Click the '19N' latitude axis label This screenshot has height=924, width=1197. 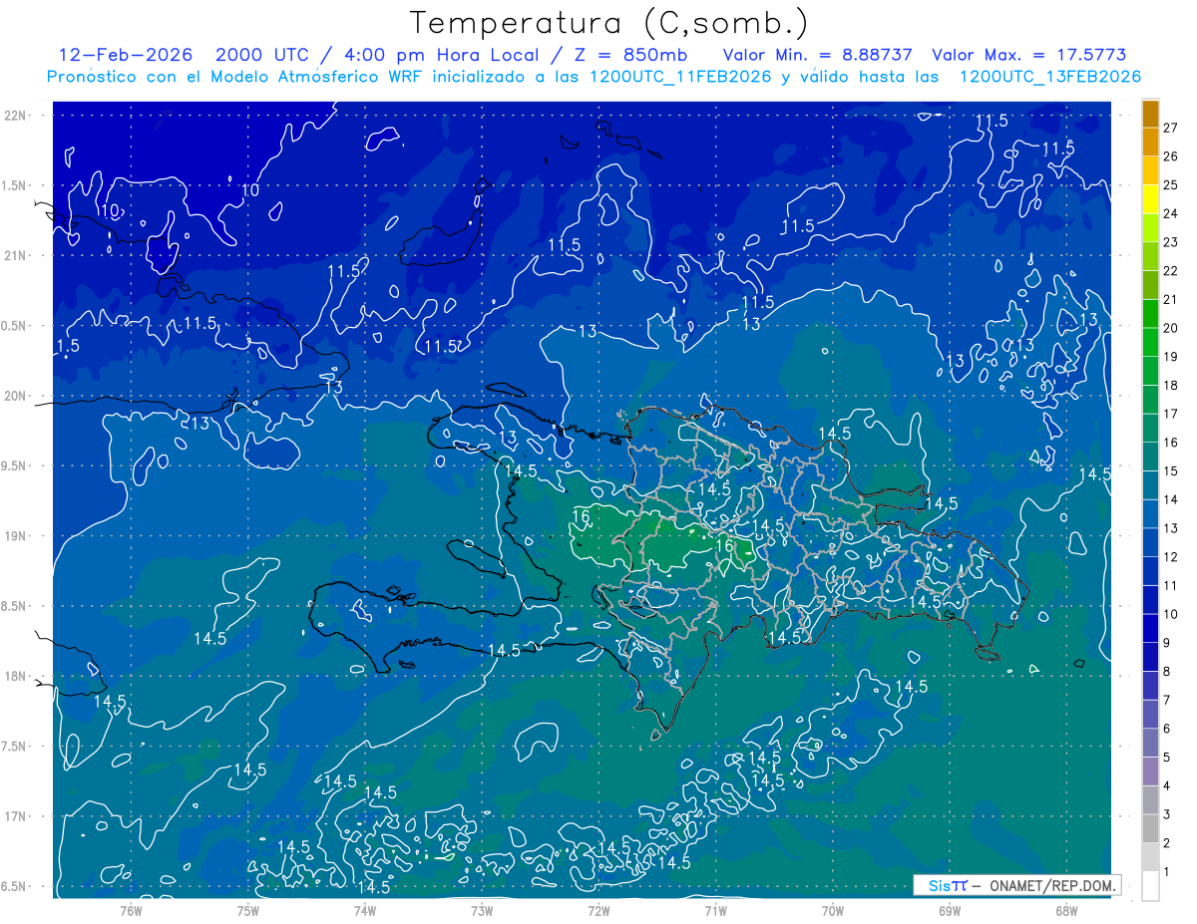(14, 536)
